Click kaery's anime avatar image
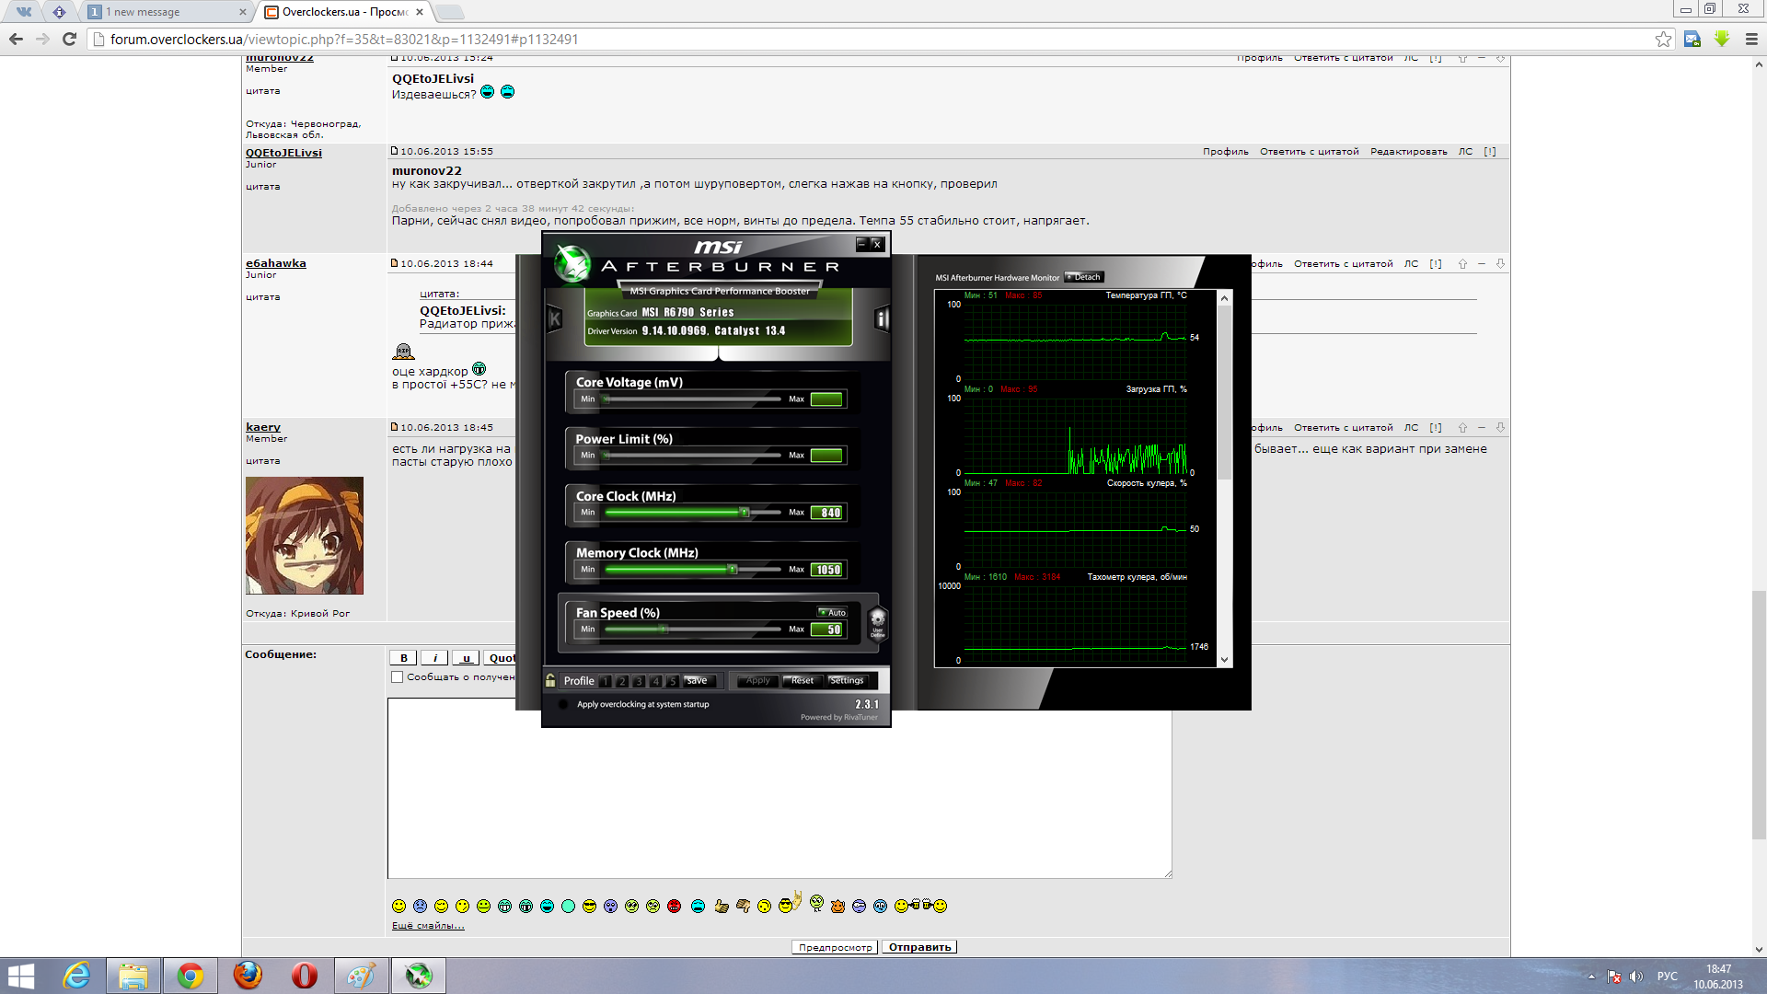 coord(305,536)
